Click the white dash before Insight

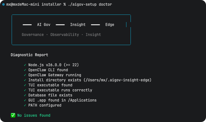pos(60,25)
